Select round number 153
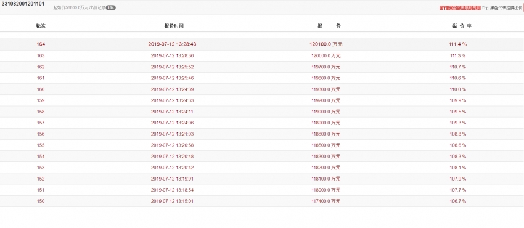This screenshot has width=524, height=228. pos(41,168)
